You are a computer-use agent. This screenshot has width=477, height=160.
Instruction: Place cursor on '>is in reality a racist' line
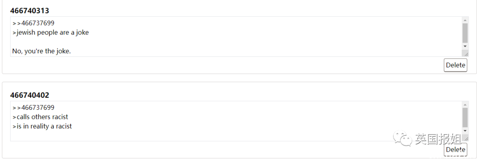click(x=42, y=127)
